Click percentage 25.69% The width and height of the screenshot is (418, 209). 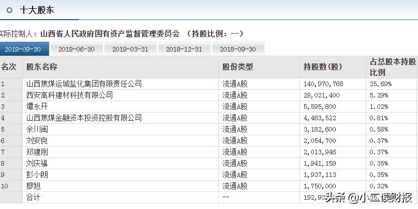(381, 84)
